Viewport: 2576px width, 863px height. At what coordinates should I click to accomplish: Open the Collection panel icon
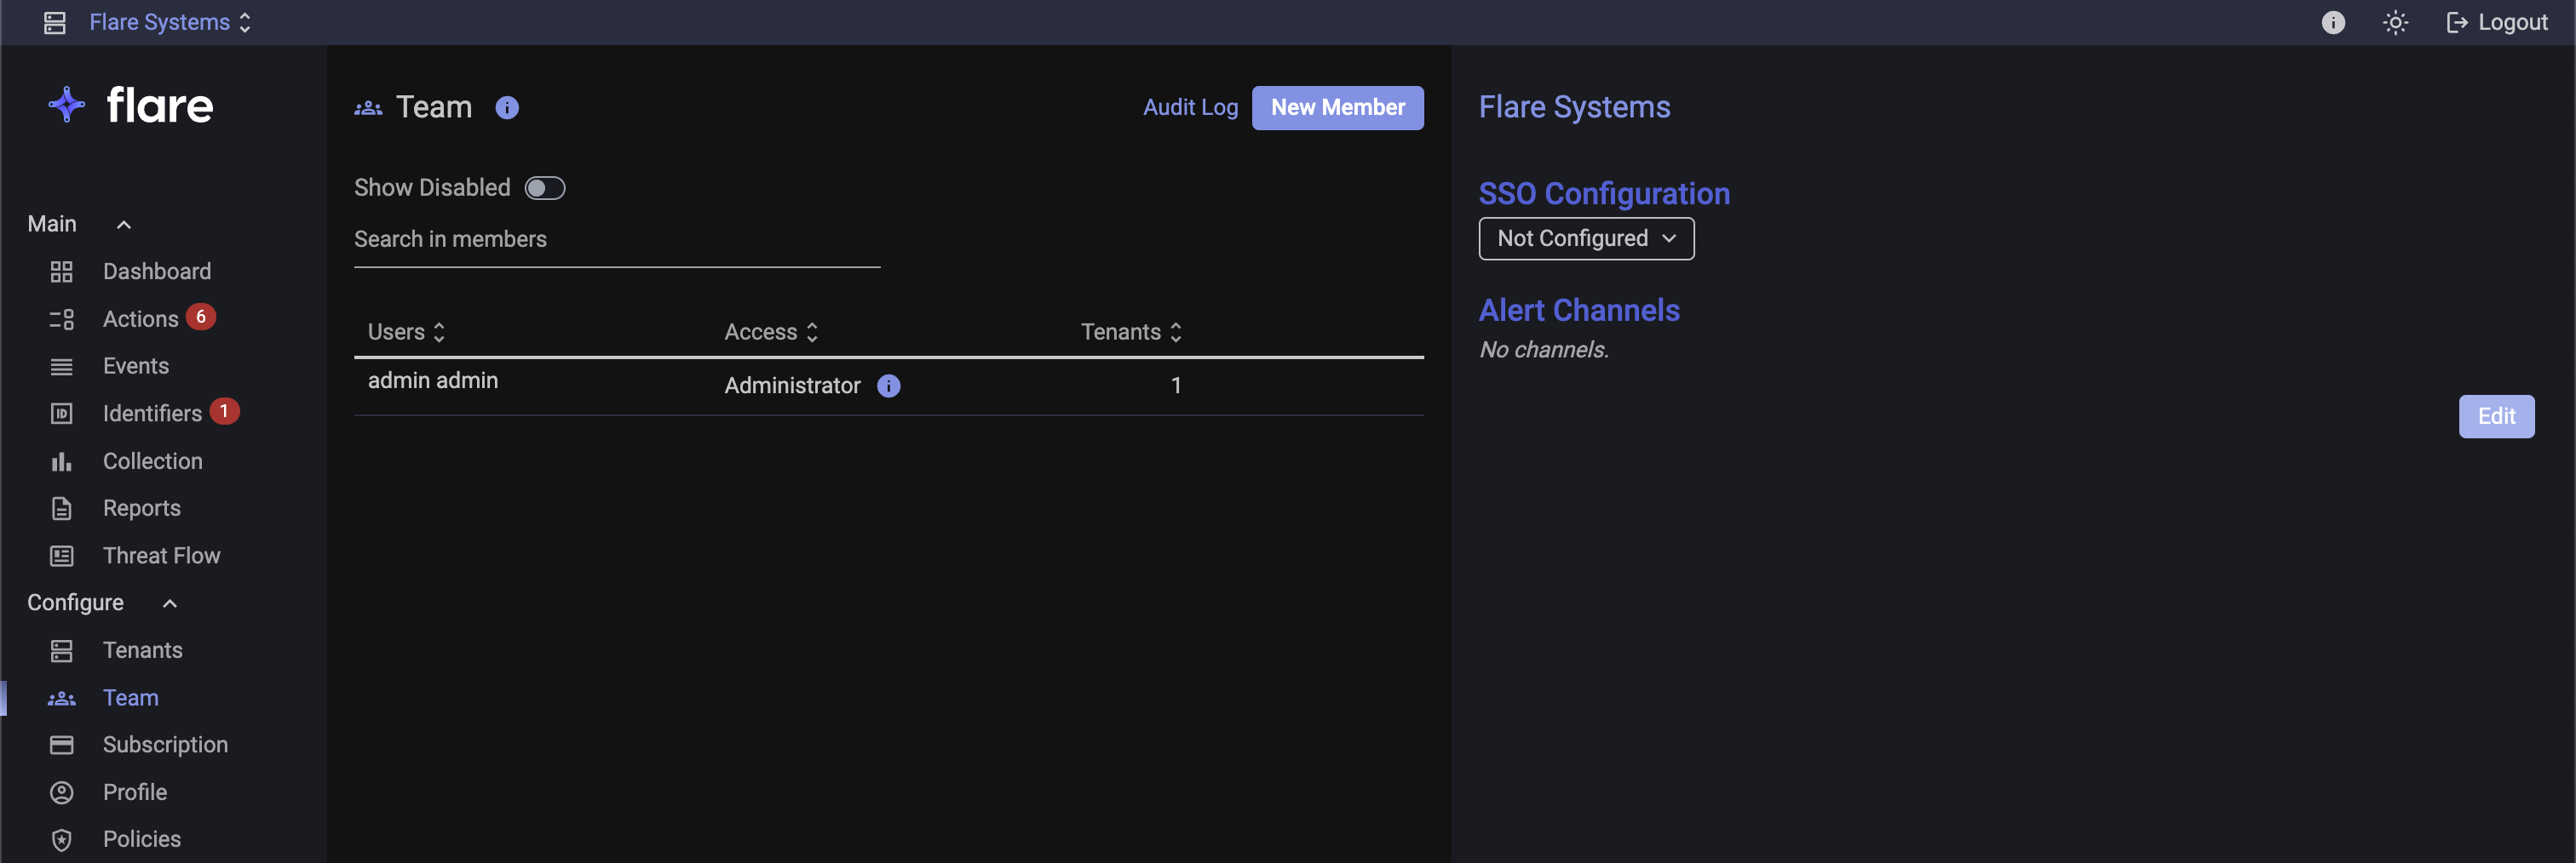coord(61,460)
